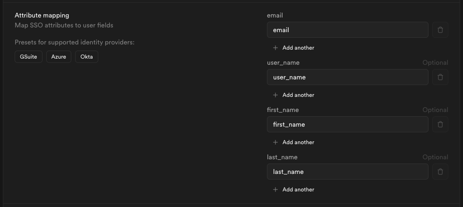Screen dimensions: 463x207
Task: Click the email label above the field
Action: coord(275,16)
